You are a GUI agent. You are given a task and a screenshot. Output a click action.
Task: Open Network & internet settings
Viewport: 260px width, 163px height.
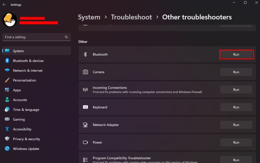[28, 70]
